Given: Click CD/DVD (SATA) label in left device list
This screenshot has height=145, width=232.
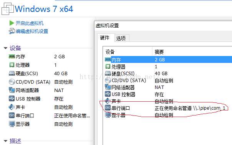Looking at the screenshot, I should click(x=33, y=82).
